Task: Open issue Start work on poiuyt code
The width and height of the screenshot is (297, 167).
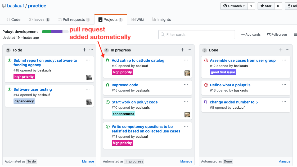Action: pos(135,102)
